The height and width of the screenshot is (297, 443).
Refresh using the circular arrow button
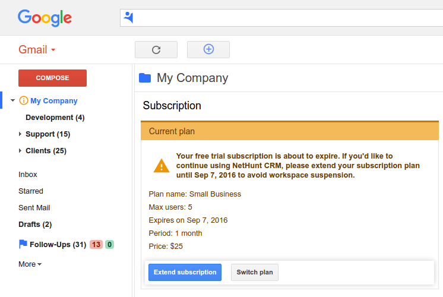click(156, 50)
